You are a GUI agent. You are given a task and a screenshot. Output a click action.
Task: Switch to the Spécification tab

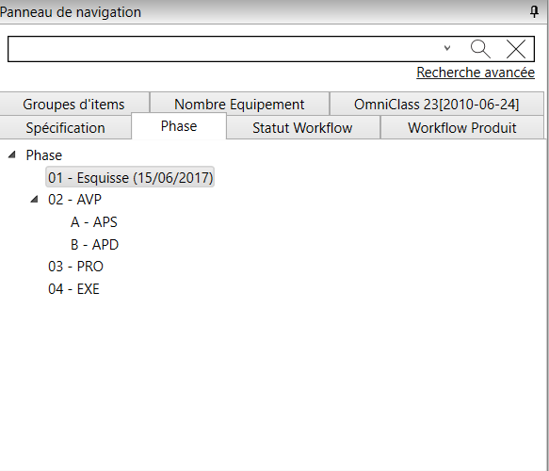66,128
